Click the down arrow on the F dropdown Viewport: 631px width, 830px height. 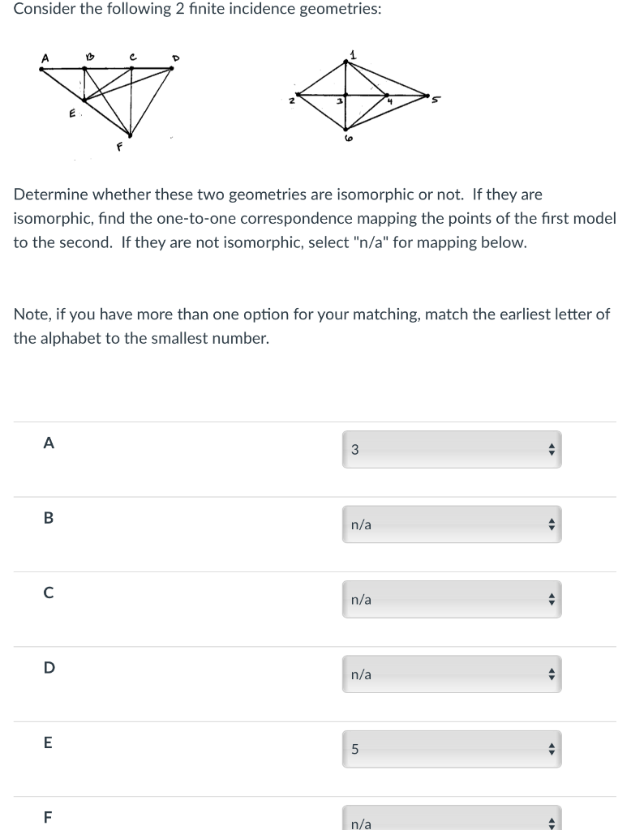551,828
